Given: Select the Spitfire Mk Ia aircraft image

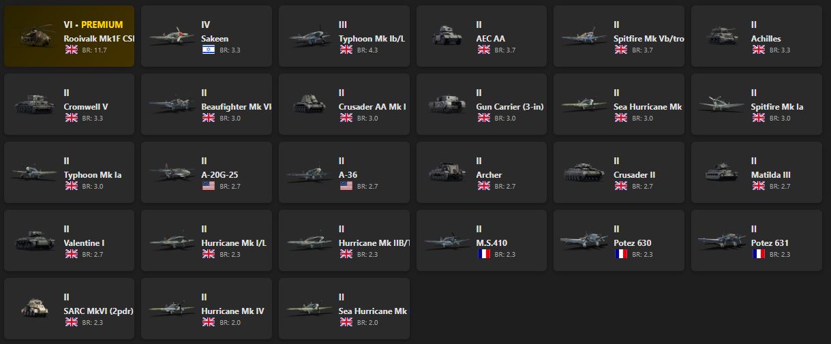Looking at the screenshot, I should (721, 105).
